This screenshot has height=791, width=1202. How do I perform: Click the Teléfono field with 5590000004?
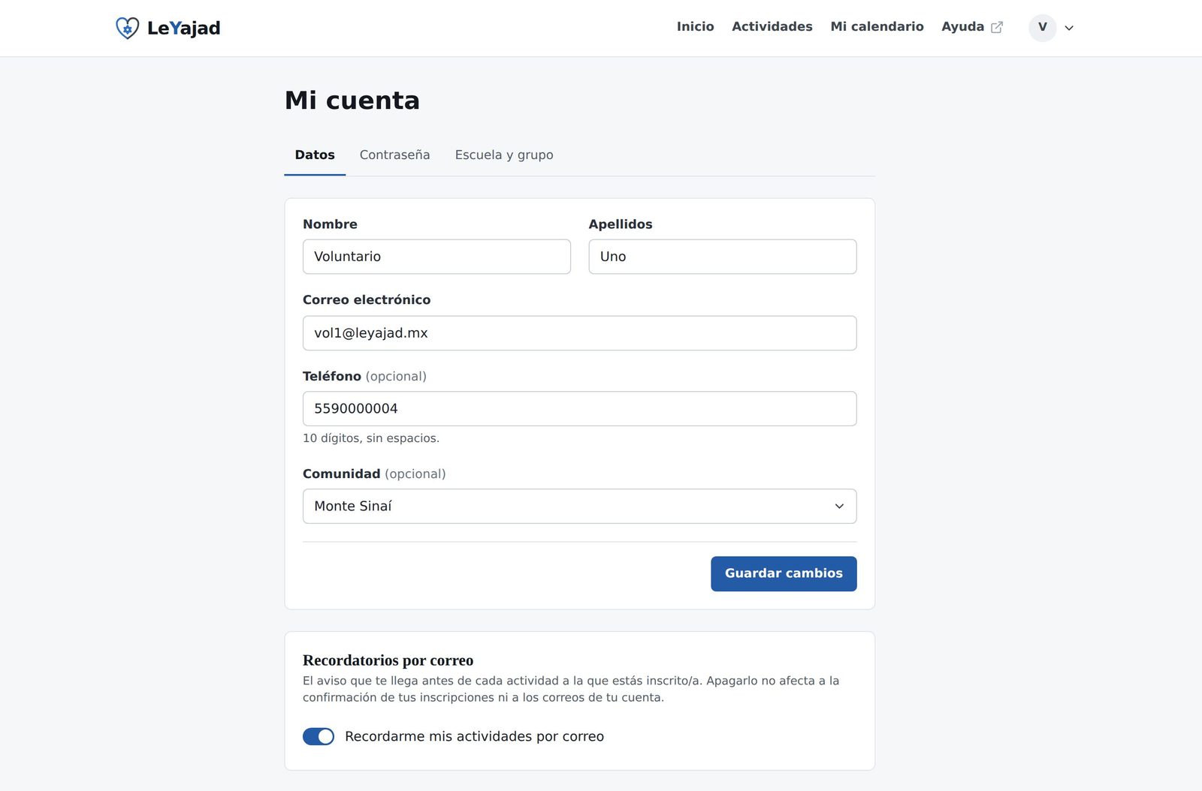tap(579, 408)
